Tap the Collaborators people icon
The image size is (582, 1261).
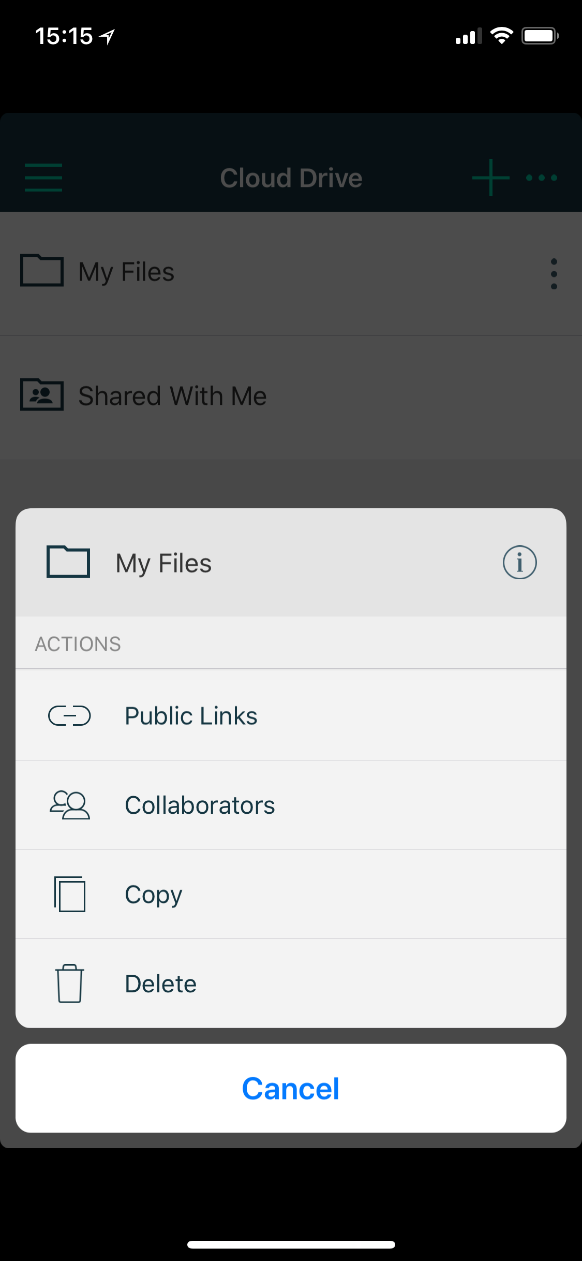click(x=69, y=805)
